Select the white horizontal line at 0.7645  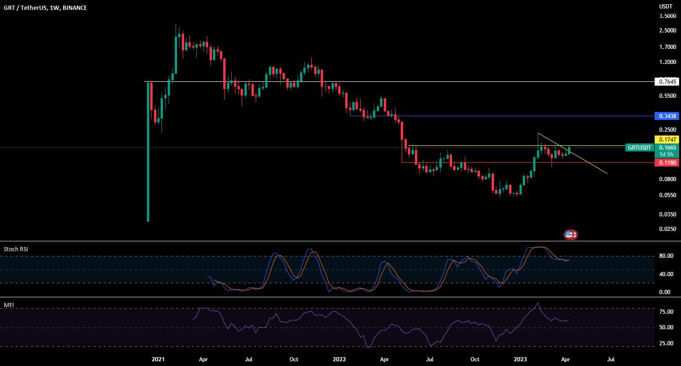(399, 82)
